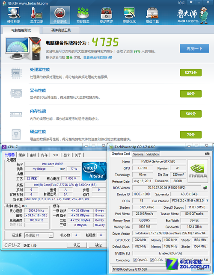
Task: Click the NVIDIA logo in GPU-Z
Action: 198,171
